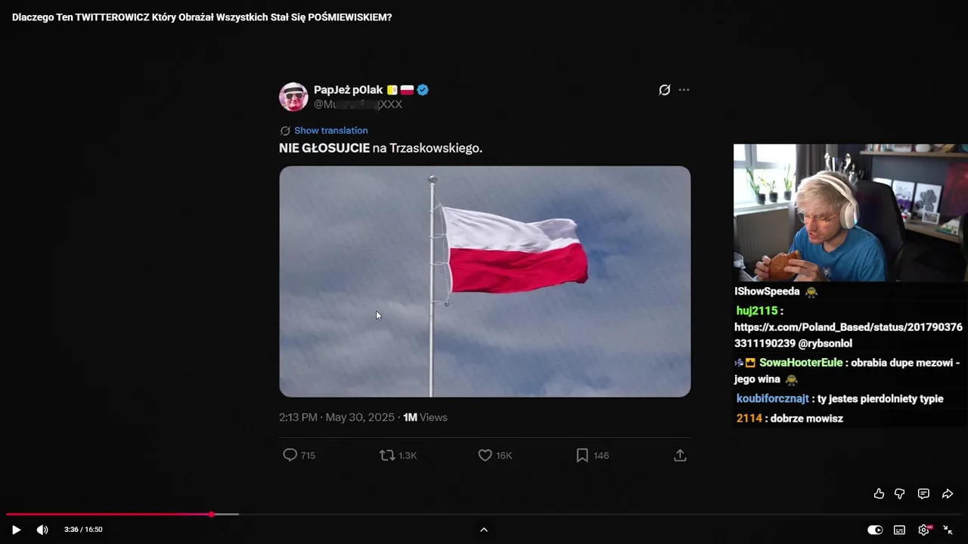Open the video comments panel
Image resolution: width=968 pixels, height=544 pixels.
click(923, 493)
